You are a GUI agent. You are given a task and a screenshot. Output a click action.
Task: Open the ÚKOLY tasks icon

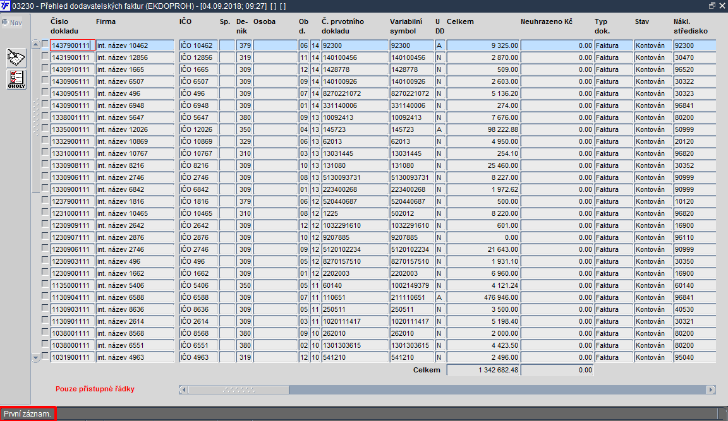pyautogui.click(x=16, y=80)
